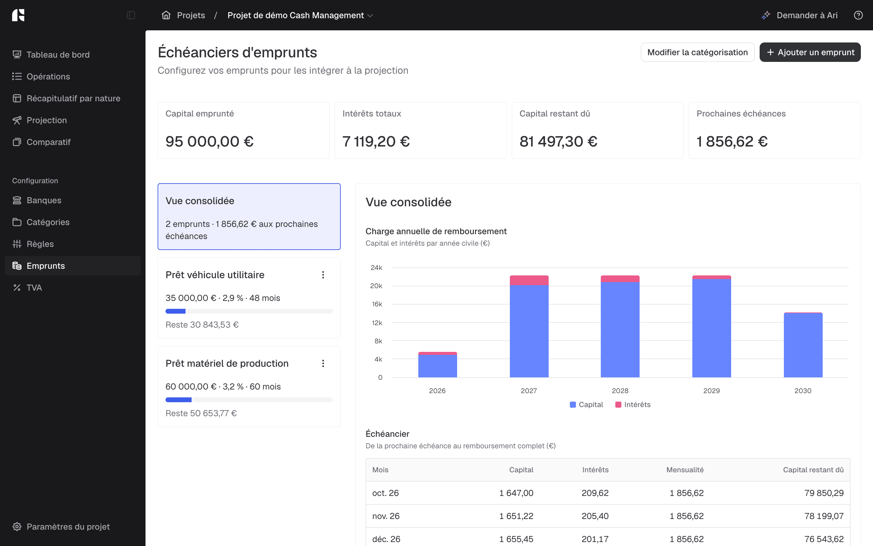Toggle the sidebar collapse icon
The width and height of the screenshot is (873, 546).
[x=131, y=15]
